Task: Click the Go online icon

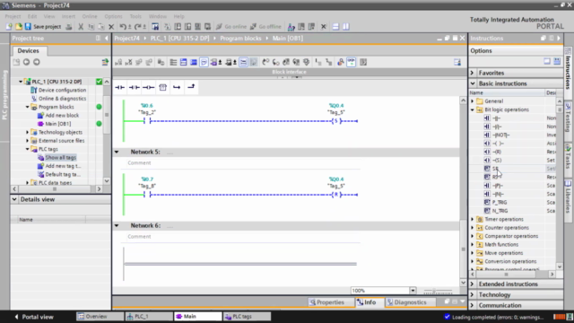Action: coord(219,27)
